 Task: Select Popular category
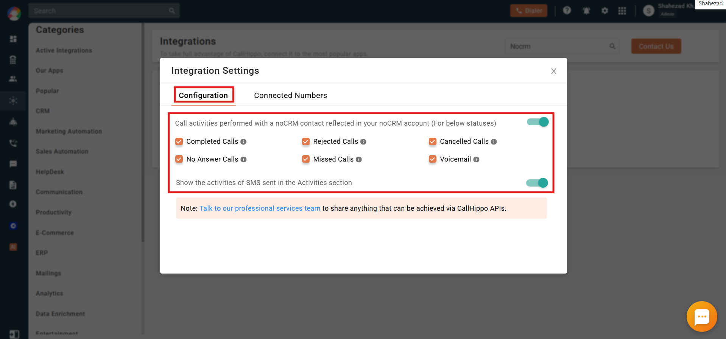point(47,91)
